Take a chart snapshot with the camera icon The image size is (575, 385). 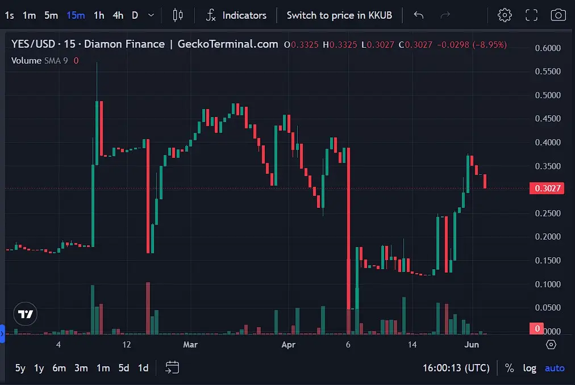pyautogui.click(x=558, y=15)
